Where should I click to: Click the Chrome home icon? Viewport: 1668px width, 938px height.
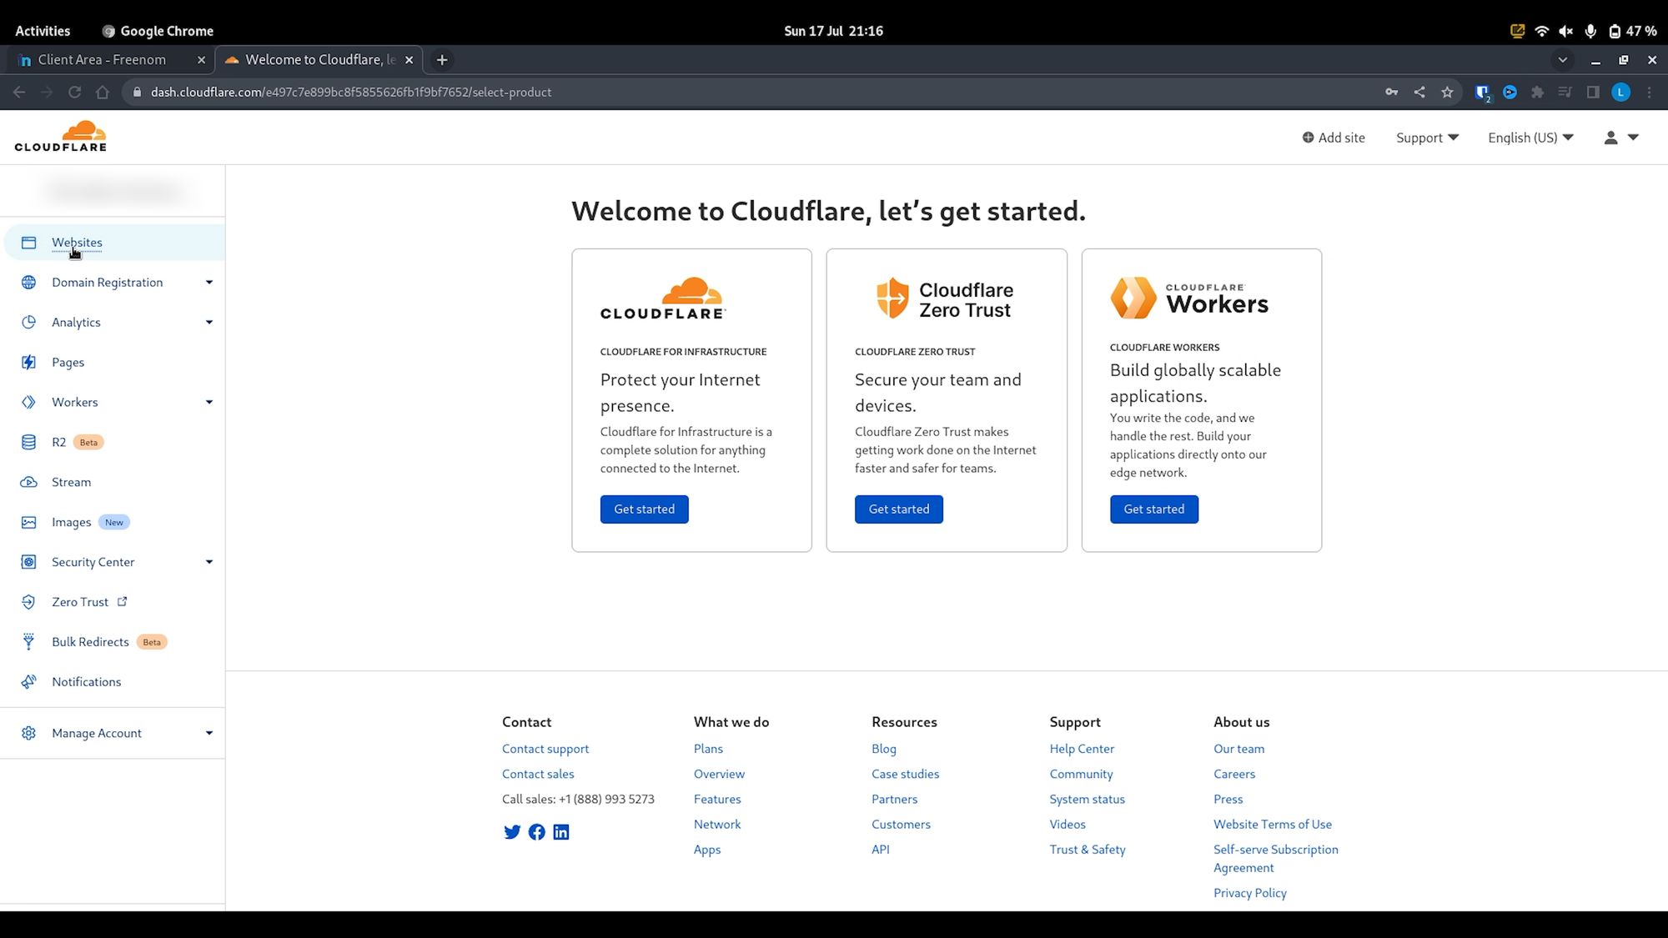(x=103, y=93)
